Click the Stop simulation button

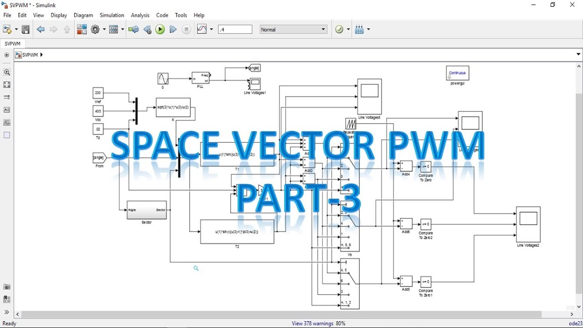coord(186,30)
